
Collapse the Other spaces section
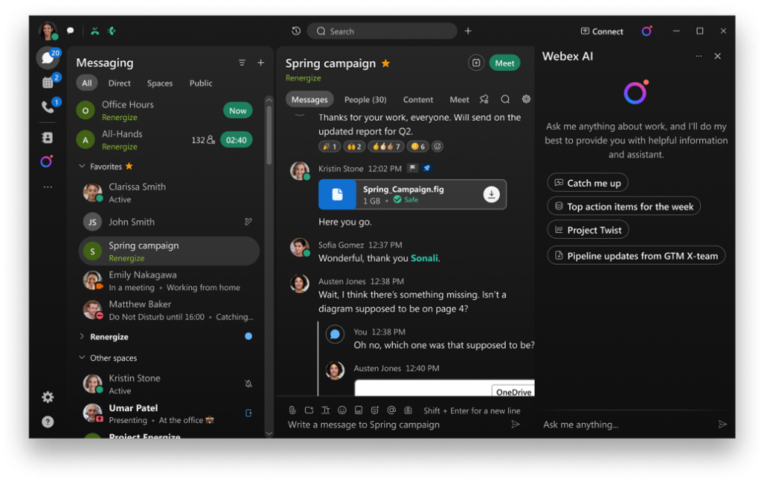pyautogui.click(x=81, y=358)
